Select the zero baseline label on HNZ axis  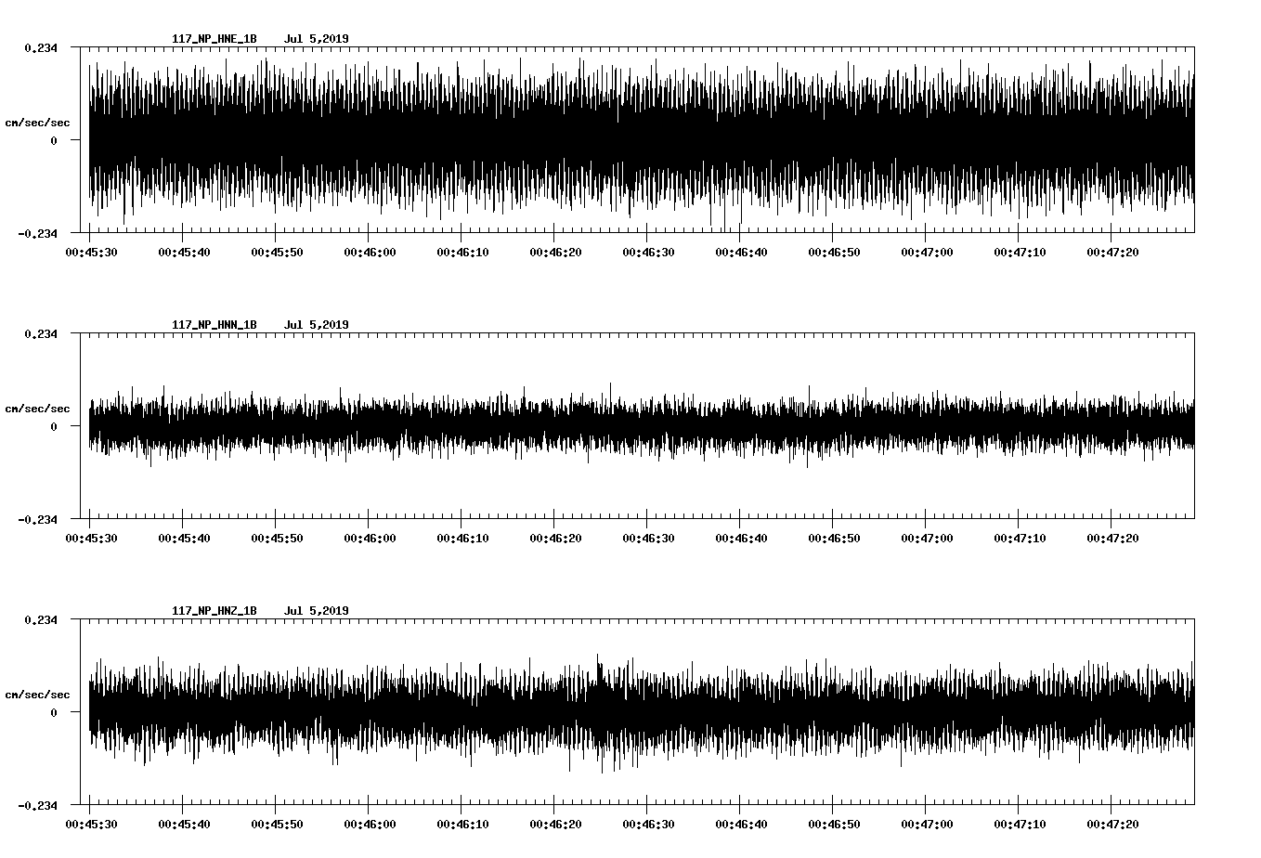[54, 712]
